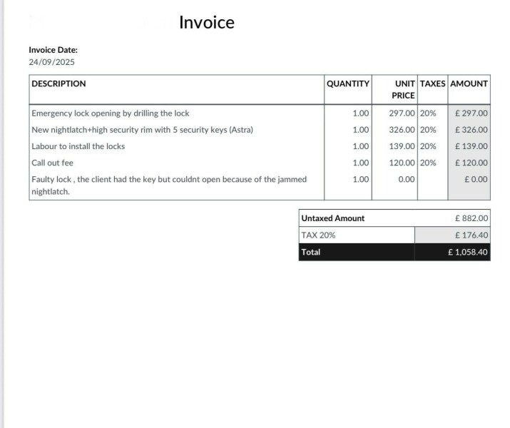
Task: Click the £ 0.00 amount cell
Action: [x=476, y=179]
